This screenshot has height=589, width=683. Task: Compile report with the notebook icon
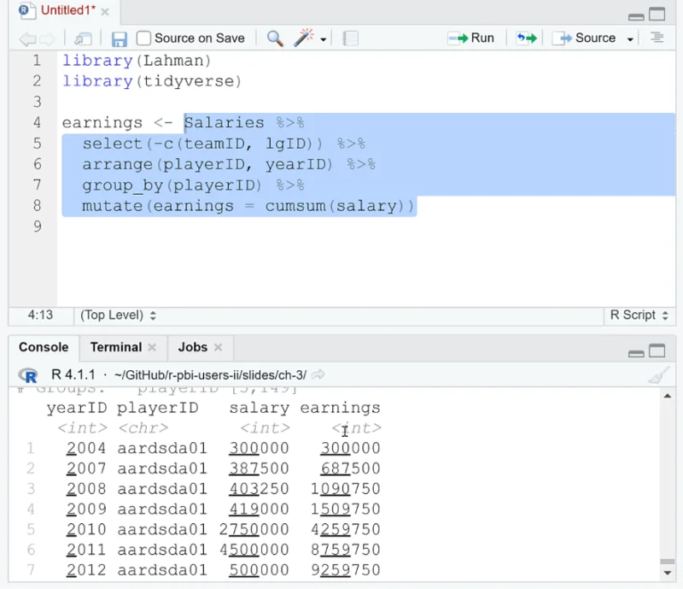pyautogui.click(x=350, y=38)
